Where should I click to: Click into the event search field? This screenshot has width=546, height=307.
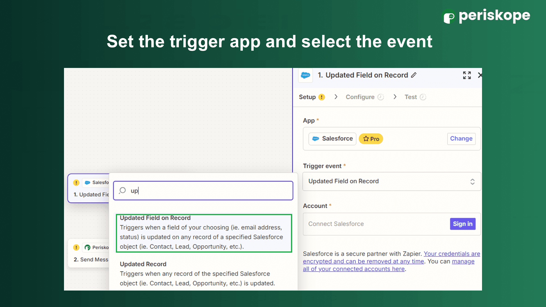[x=210, y=190]
